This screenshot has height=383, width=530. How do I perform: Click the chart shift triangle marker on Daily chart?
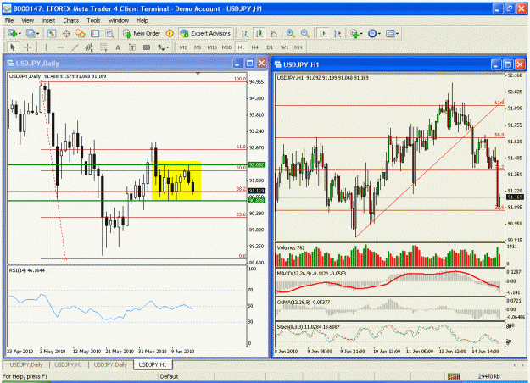[198, 73]
